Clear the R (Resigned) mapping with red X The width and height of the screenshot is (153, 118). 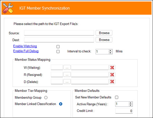click(x=112, y=75)
